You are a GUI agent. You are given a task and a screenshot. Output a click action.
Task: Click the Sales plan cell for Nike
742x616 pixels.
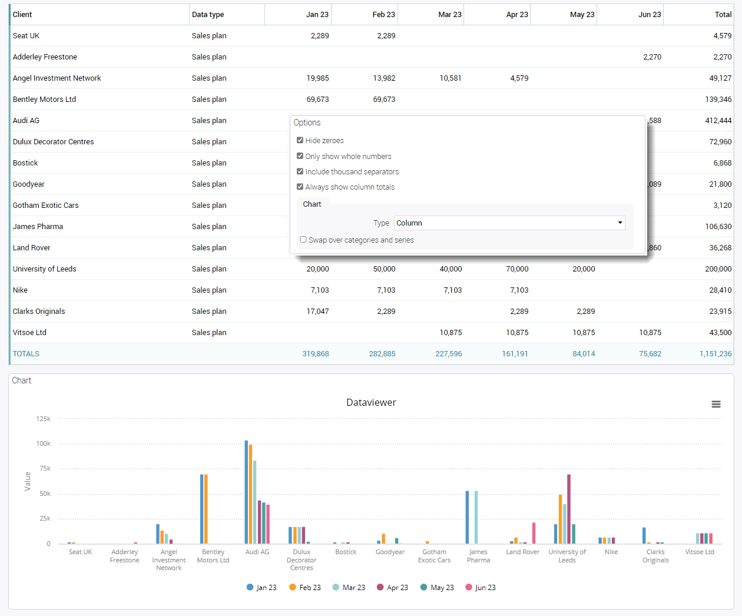coord(209,290)
